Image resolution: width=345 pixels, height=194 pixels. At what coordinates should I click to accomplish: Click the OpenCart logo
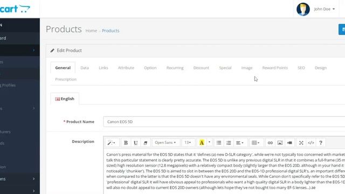(x=15, y=9)
